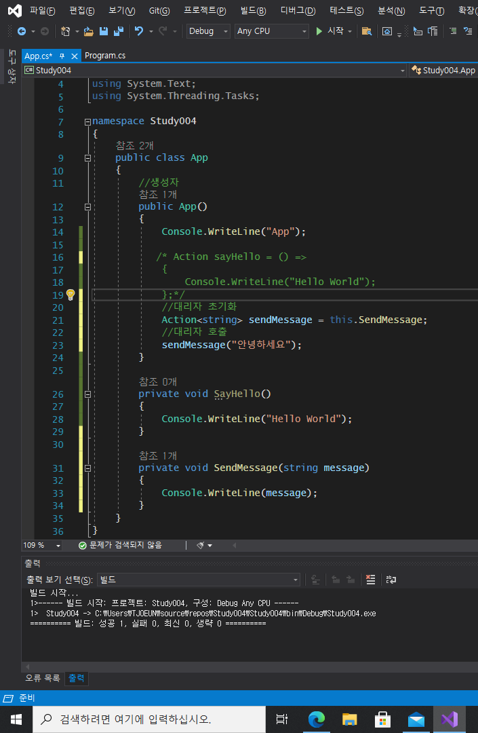Open File Explorer from the taskbar
The height and width of the screenshot is (733, 478).
[350, 719]
